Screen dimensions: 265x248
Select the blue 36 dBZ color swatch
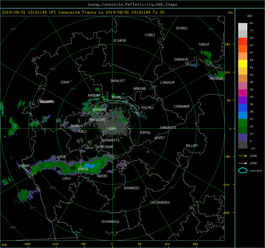pos(243,108)
